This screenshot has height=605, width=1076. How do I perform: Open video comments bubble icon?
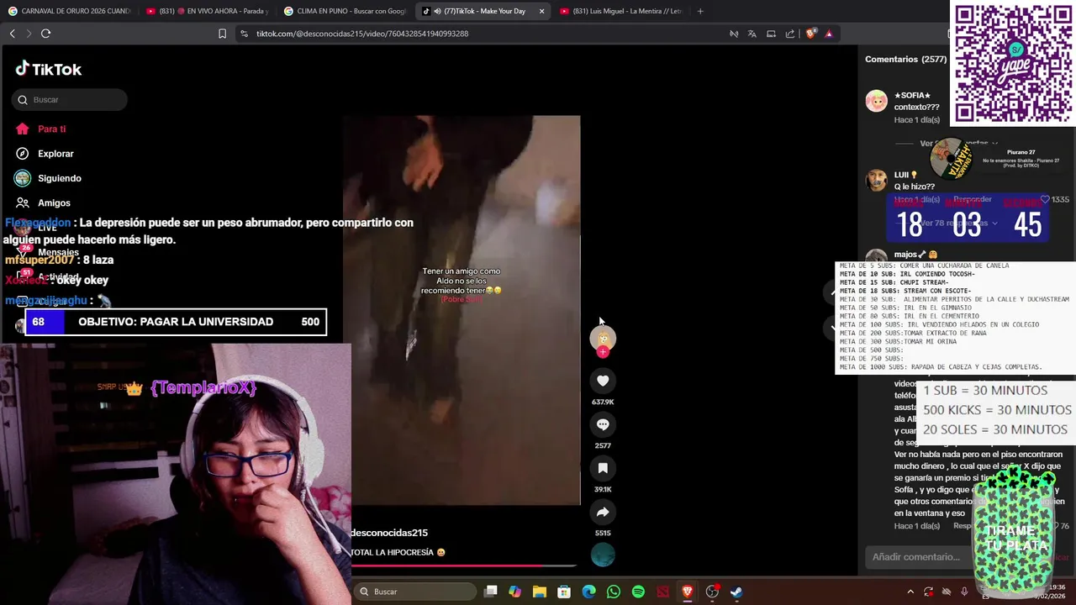tap(603, 424)
